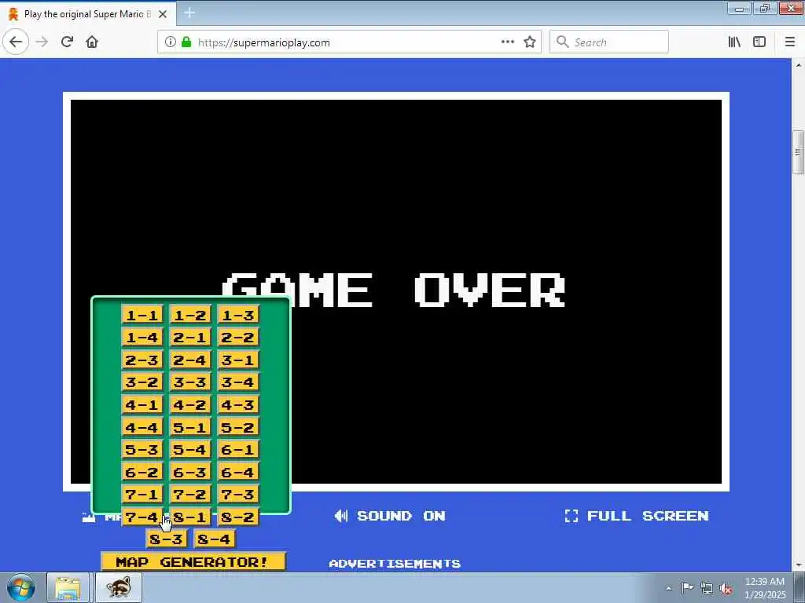Select level 2-1
805x603 pixels.
point(190,338)
